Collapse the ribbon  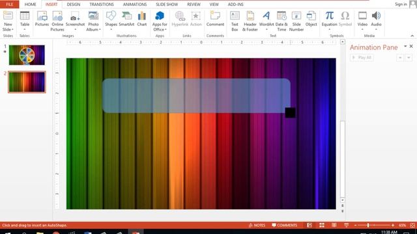(412, 36)
